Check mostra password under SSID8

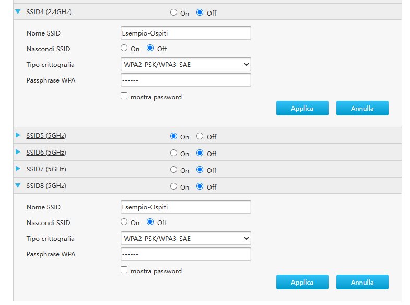124,270
